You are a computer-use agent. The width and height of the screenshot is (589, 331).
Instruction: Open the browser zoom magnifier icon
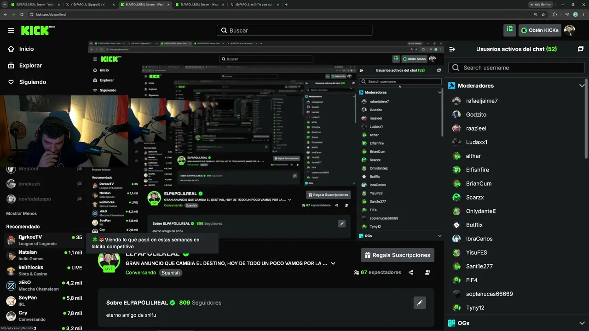coord(536,15)
